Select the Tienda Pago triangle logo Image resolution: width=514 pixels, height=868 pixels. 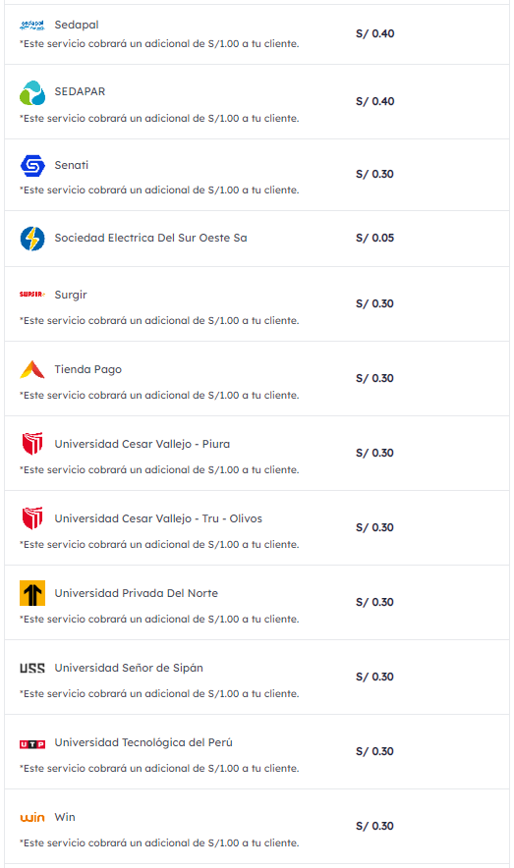pos(32,369)
